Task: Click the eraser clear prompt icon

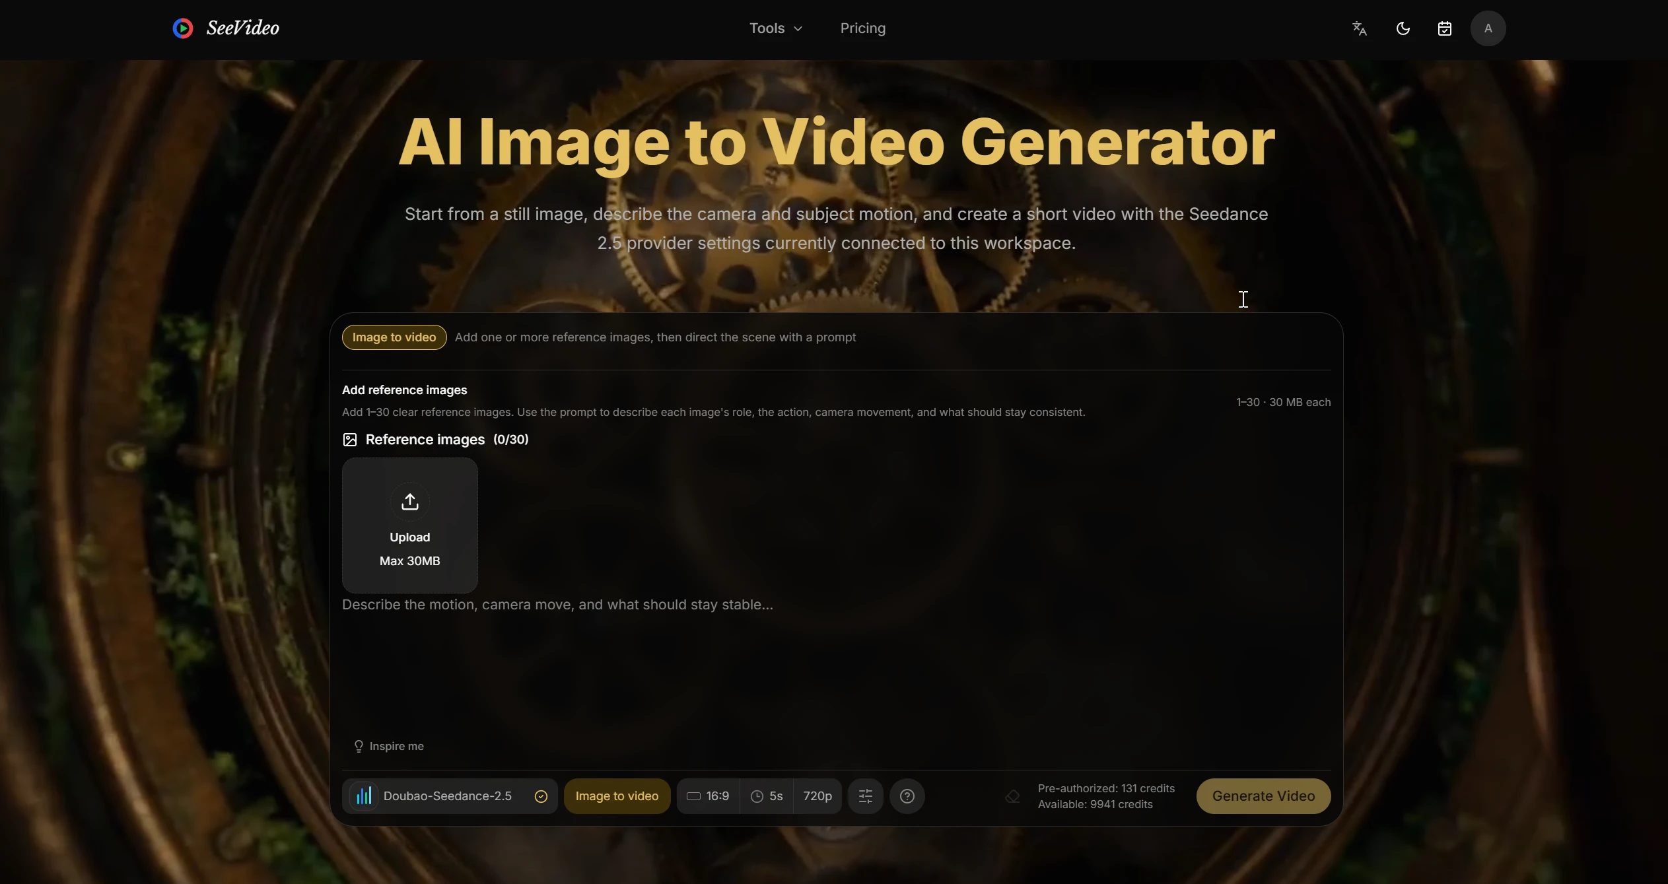Action: tap(1012, 797)
